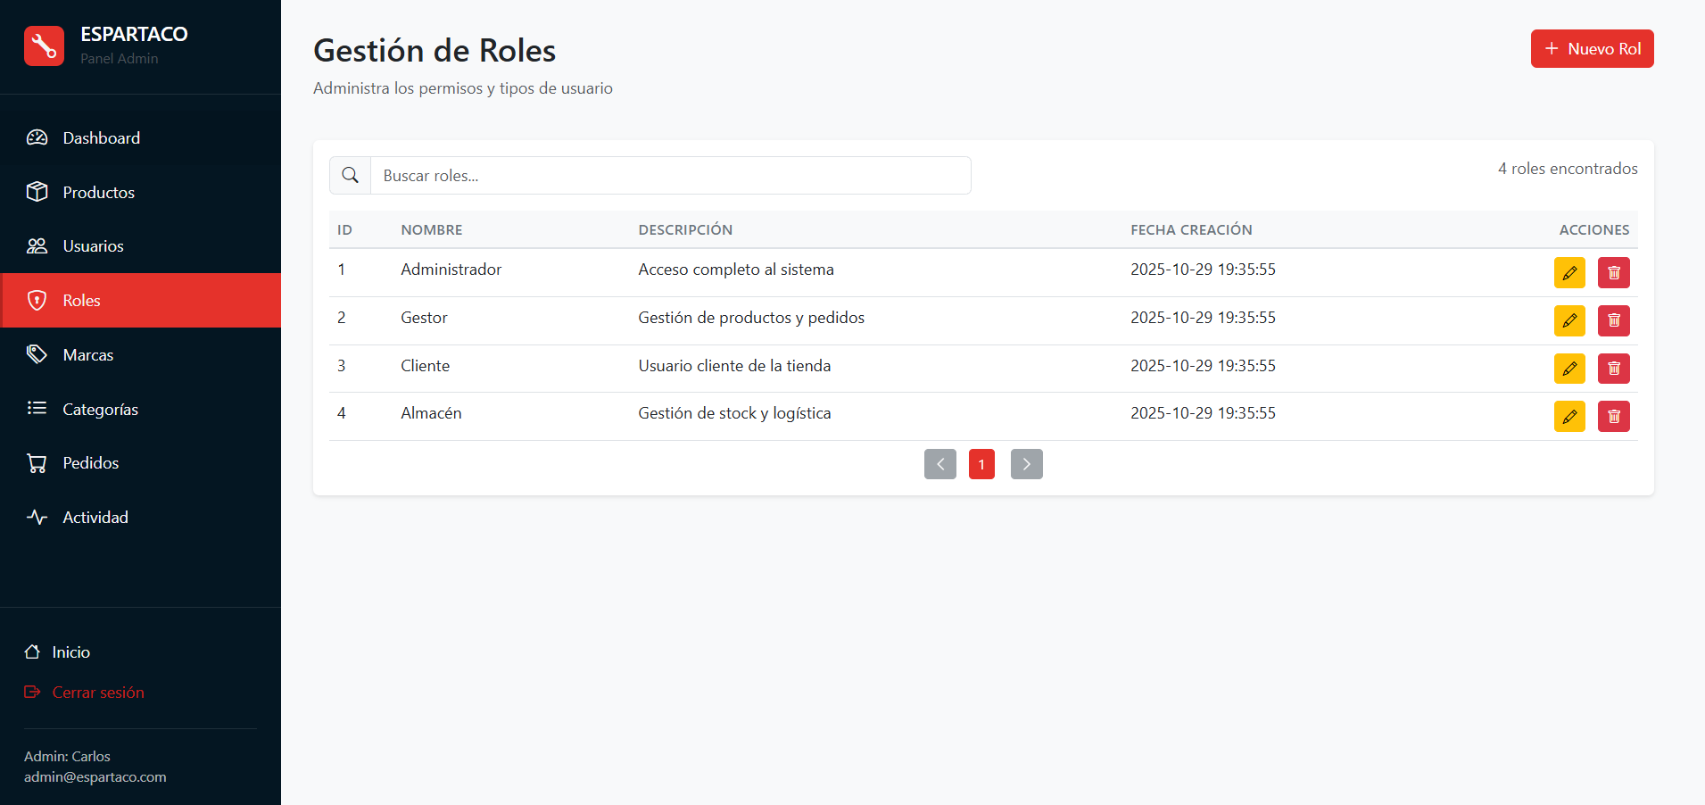
Task: Click the Administrador row creation date
Action: pyautogui.click(x=1203, y=270)
